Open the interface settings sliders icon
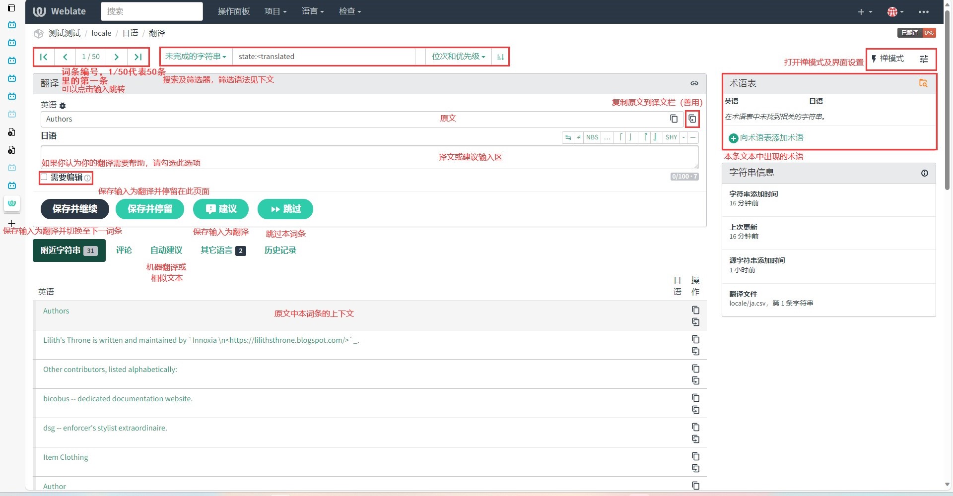The height and width of the screenshot is (496, 953). [x=923, y=59]
